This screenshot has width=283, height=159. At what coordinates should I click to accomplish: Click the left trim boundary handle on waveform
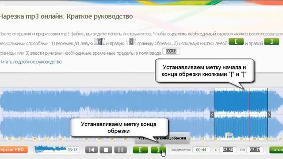212,114
